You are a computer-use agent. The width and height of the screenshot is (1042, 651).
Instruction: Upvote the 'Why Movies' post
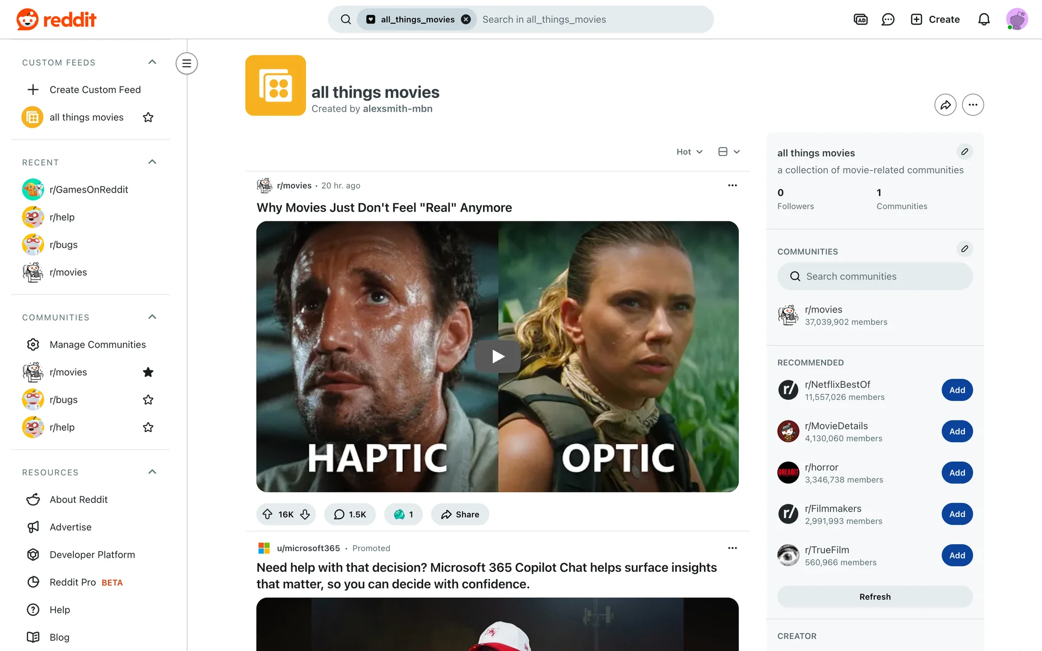coord(268,514)
